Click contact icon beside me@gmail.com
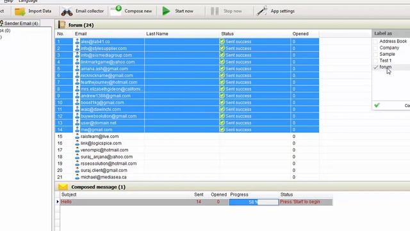This screenshot has height=231, width=410. pos(77,130)
